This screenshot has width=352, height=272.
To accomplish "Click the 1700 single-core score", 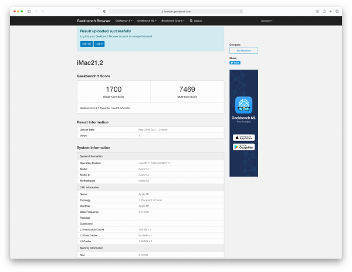I will point(114,89).
